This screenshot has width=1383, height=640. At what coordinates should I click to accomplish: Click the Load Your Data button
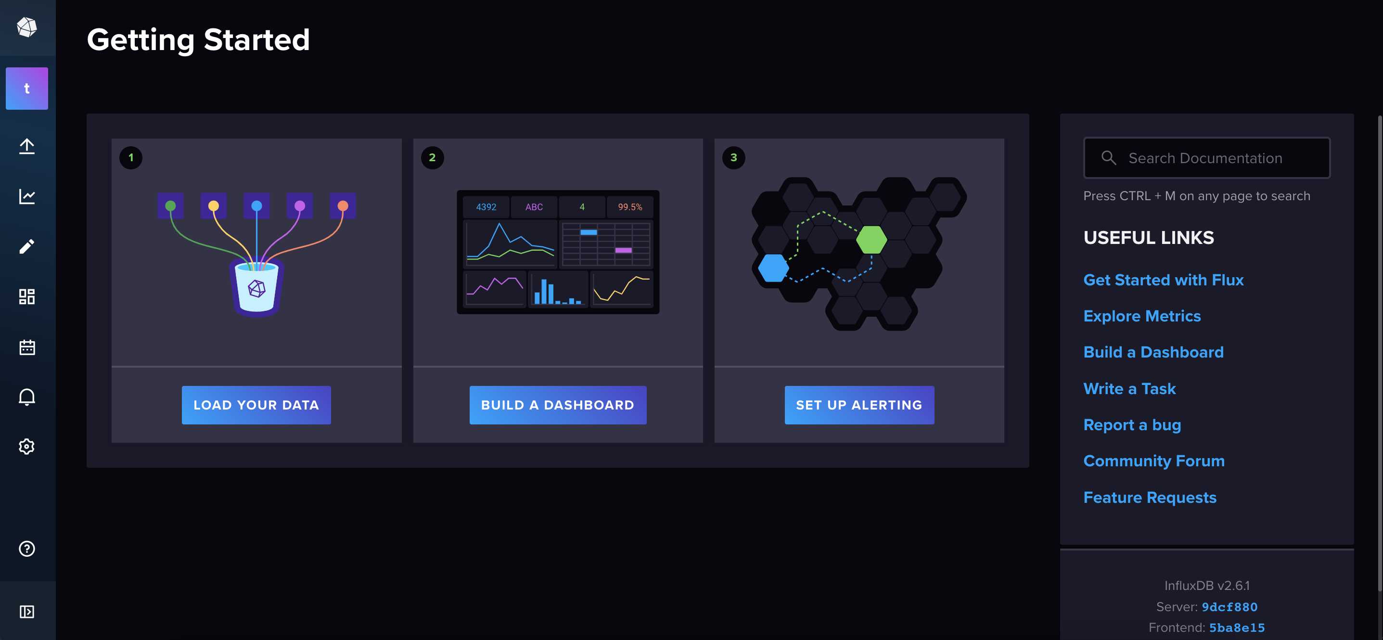click(x=256, y=406)
